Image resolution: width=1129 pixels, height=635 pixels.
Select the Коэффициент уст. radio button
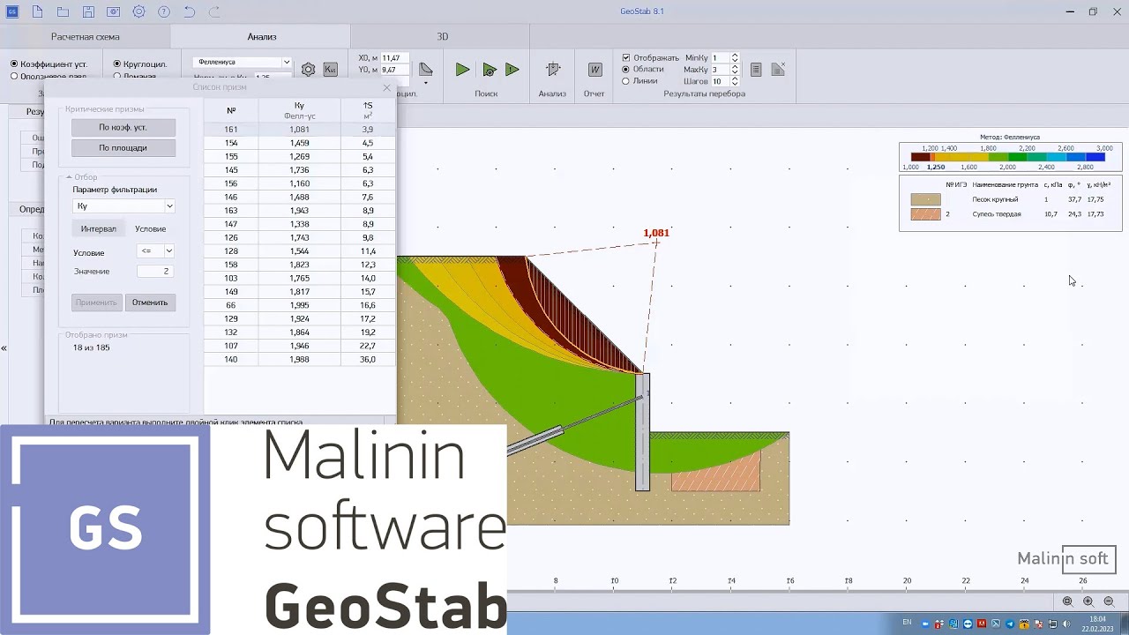click(x=14, y=64)
